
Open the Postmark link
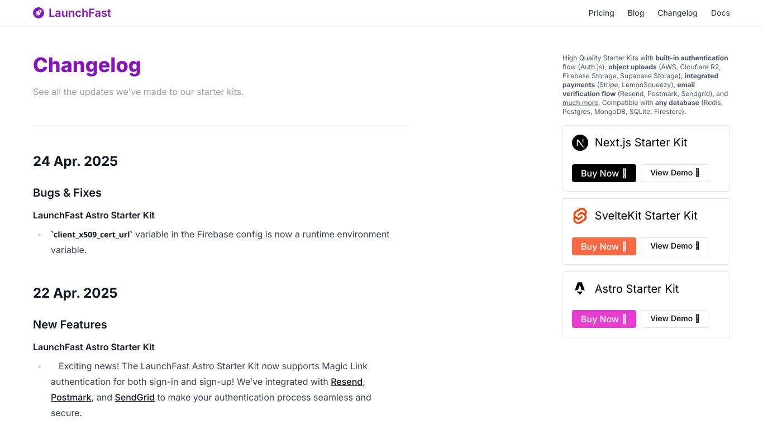coord(71,398)
